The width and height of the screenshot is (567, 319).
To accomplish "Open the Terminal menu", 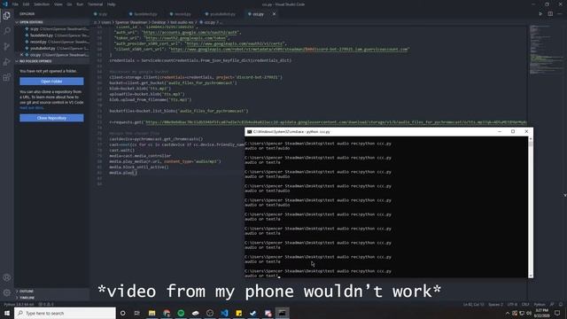I will click(95, 4).
